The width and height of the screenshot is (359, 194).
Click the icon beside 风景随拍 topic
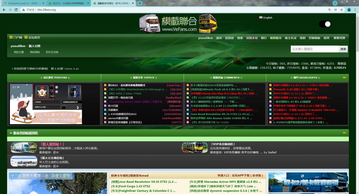tap(105, 110)
